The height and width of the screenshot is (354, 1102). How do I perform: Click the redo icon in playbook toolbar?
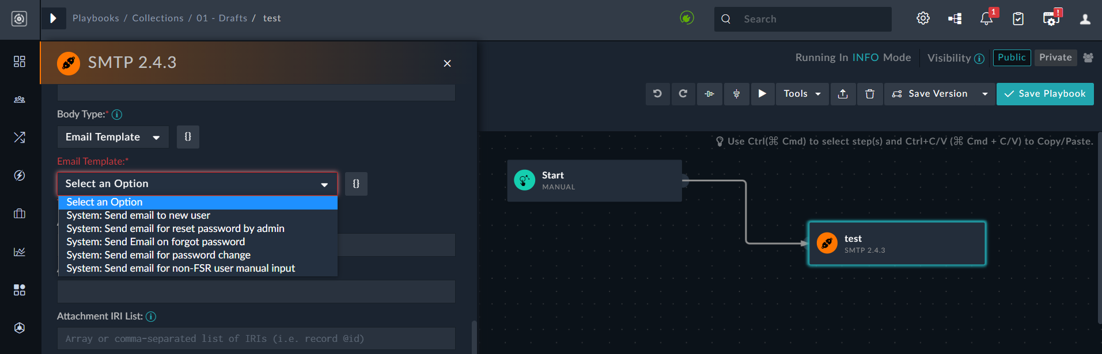[x=683, y=94]
